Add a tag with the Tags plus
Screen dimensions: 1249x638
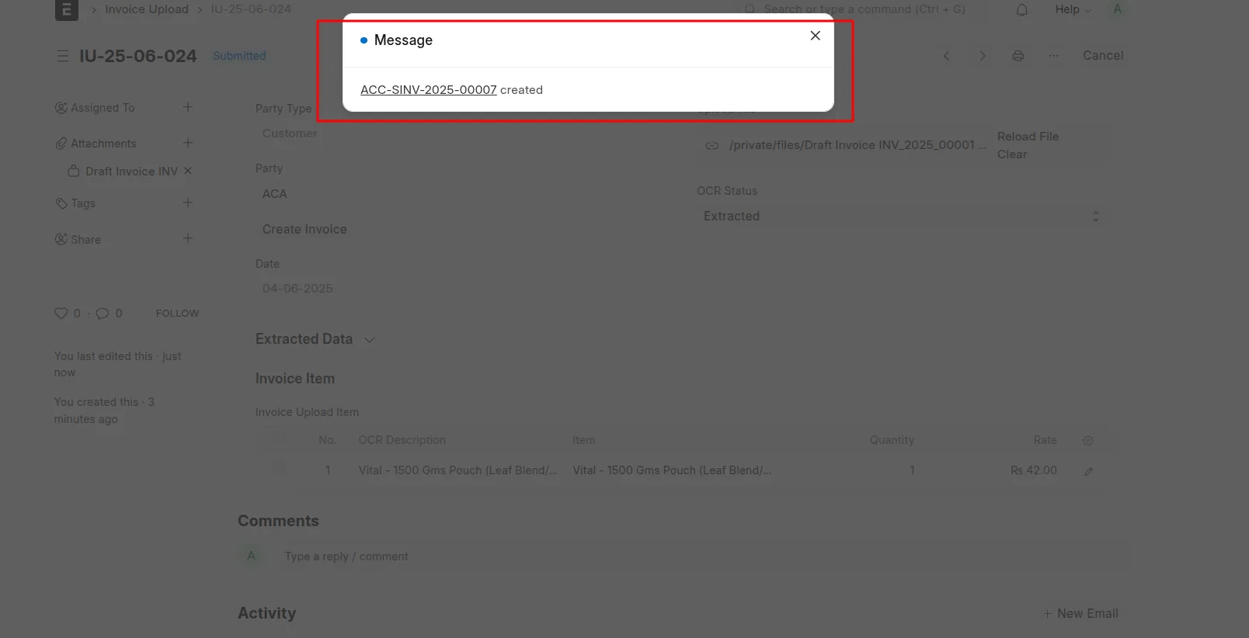coord(187,203)
